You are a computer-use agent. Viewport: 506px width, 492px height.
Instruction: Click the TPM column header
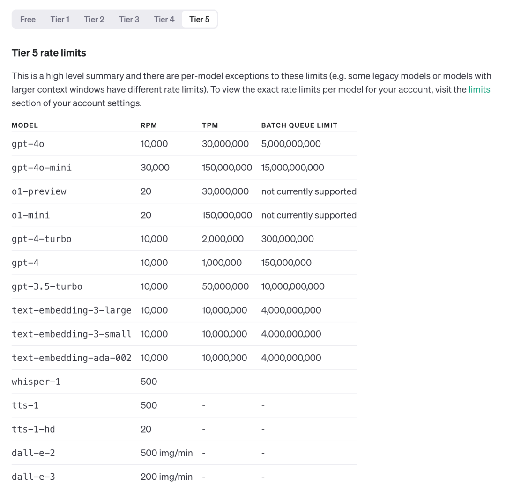click(210, 125)
